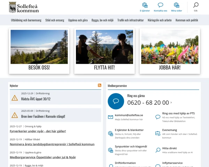This screenshot has height=167, width=209.
Task: Open the Nyheter RSS feed icon
Action: (100, 85)
